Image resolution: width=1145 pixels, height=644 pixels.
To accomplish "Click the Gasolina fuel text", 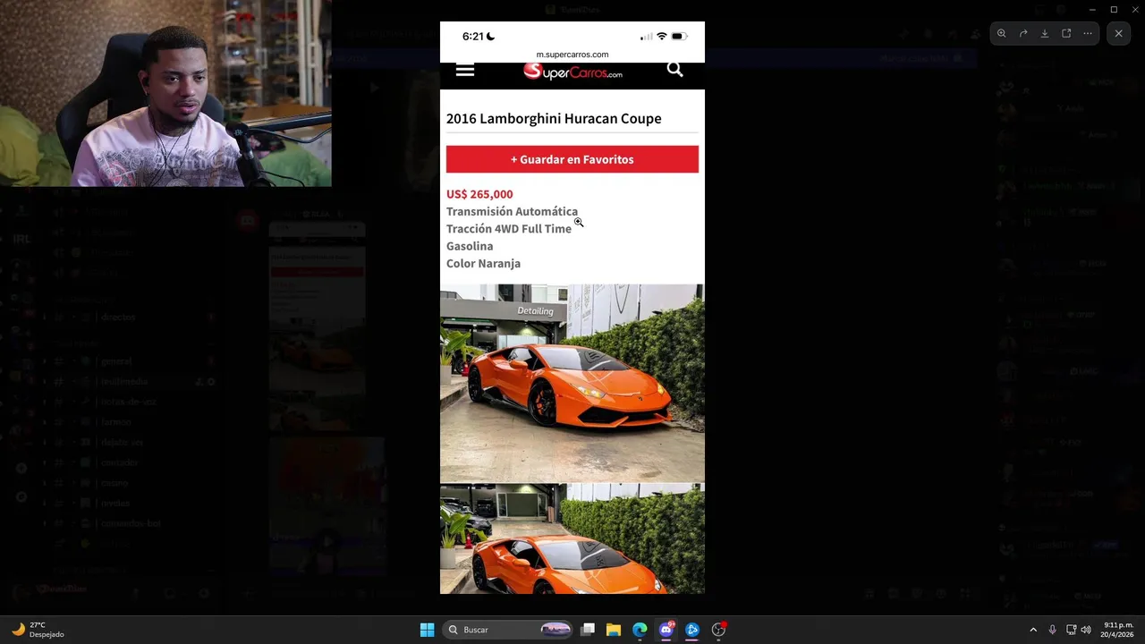I will (x=470, y=246).
